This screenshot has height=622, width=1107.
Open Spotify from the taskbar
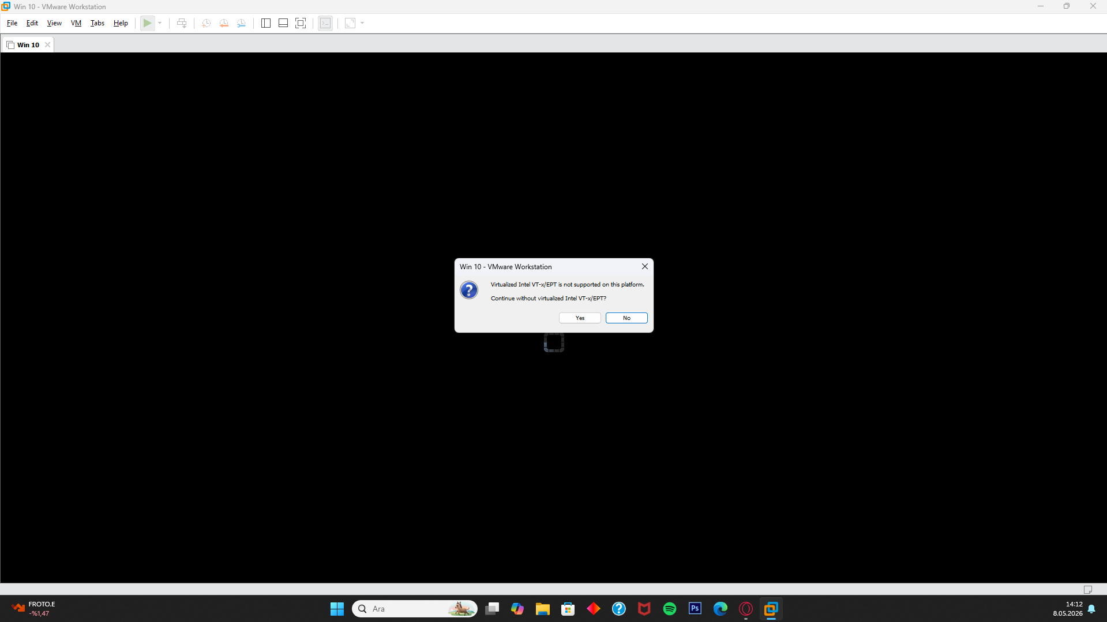pos(670,609)
